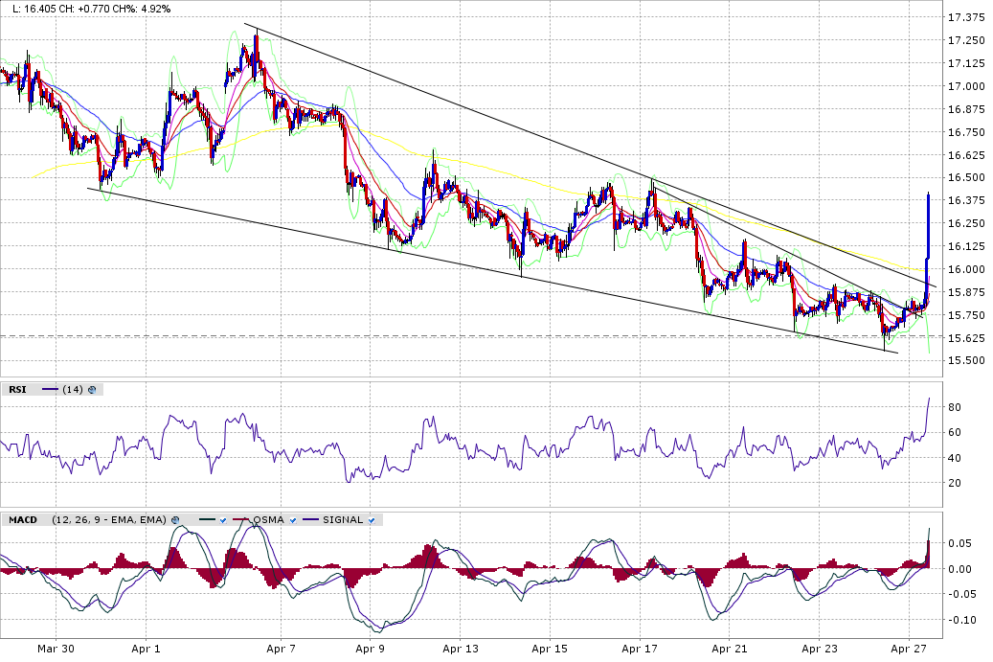Image resolution: width=993 pixels, height=662 pixels.
Task: Disable the SIGNAL line checkbox
Action: 372,520
